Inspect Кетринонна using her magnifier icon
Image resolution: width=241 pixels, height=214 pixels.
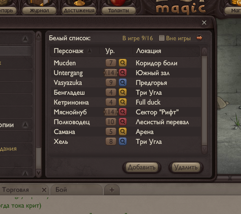123,102
